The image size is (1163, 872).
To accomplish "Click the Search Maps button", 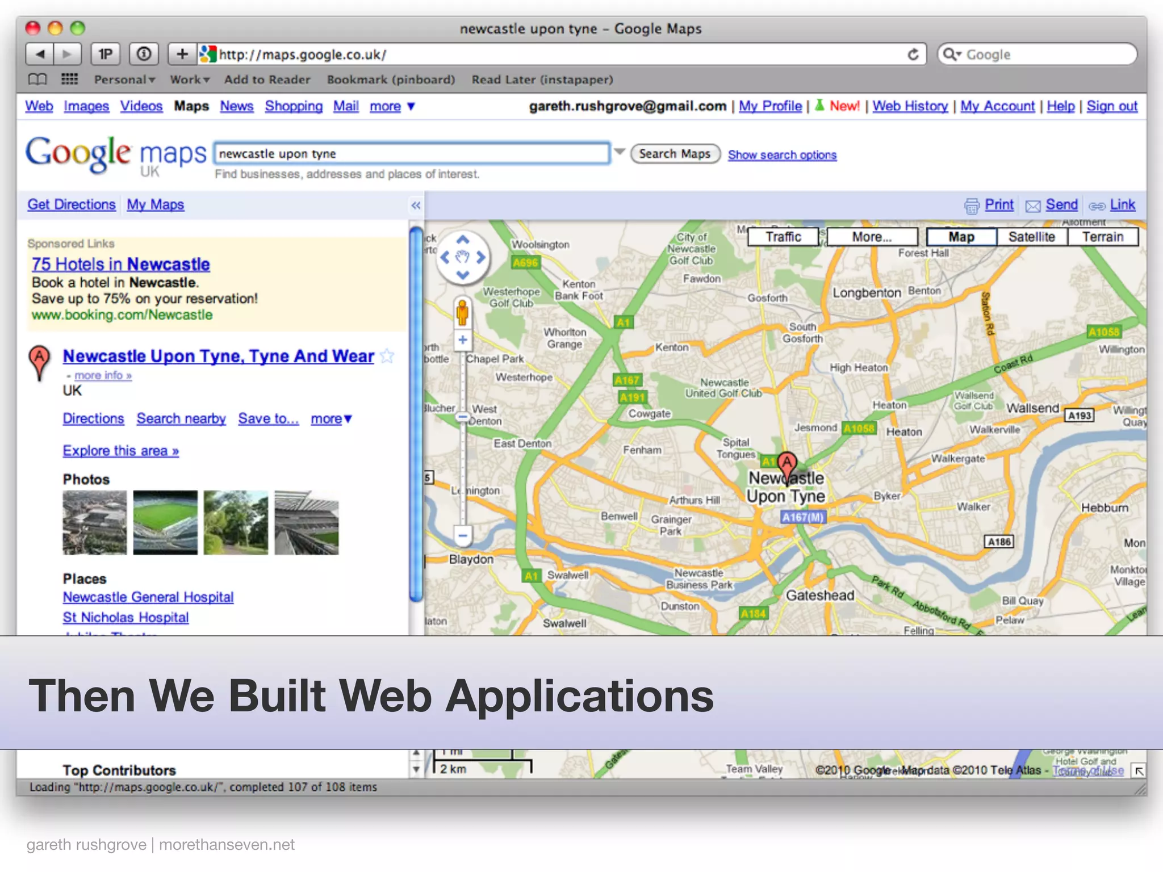I will (675, 154).
